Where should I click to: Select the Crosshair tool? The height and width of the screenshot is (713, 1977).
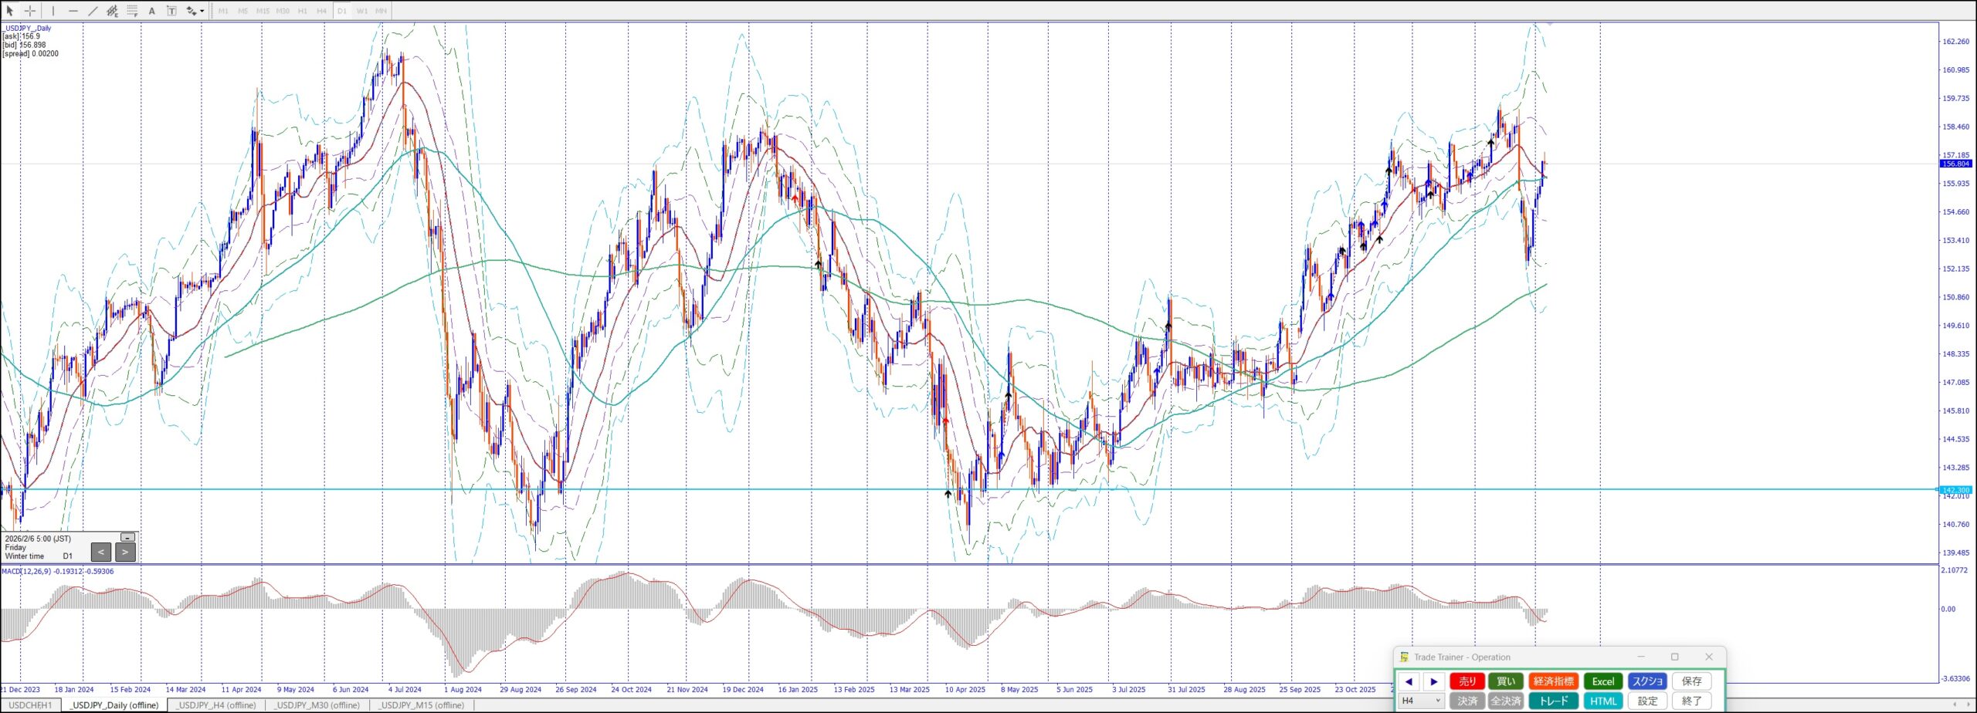coord(30,11)
